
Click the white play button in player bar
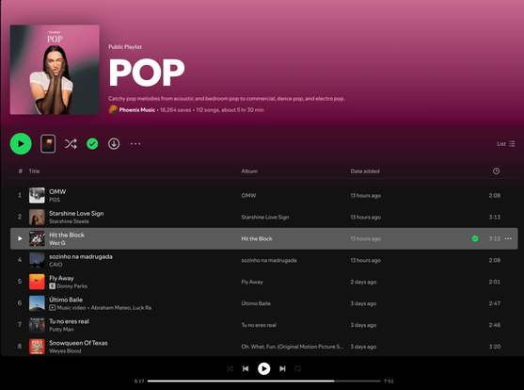tap(264, 368)
